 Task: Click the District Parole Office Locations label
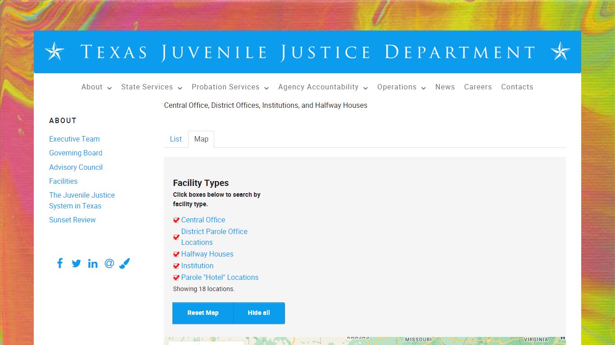(x=214, y=237)
